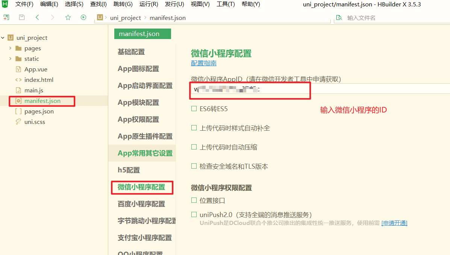Click the 微信小程序AppID input field
This screenshot has width=450, height=255.
tap(248, 90)
